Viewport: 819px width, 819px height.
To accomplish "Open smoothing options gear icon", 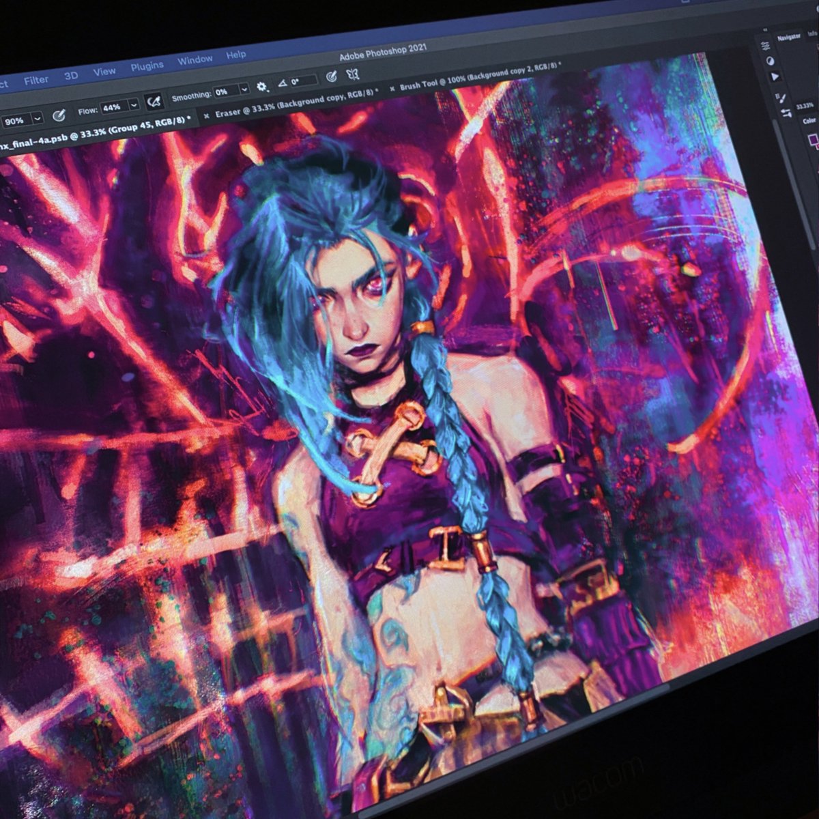I will pyautogui.click(x=261, y=87).
